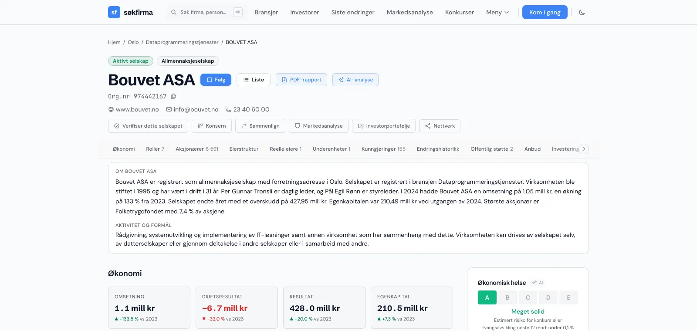Toggle dark mode moon icon
The height and width of the screenshot is (331, 697).
pos(582,12)
